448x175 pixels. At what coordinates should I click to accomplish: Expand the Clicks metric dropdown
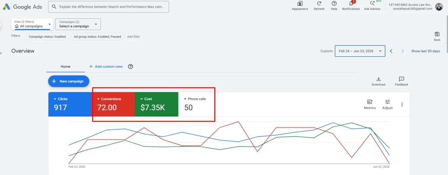coord(55,99)
